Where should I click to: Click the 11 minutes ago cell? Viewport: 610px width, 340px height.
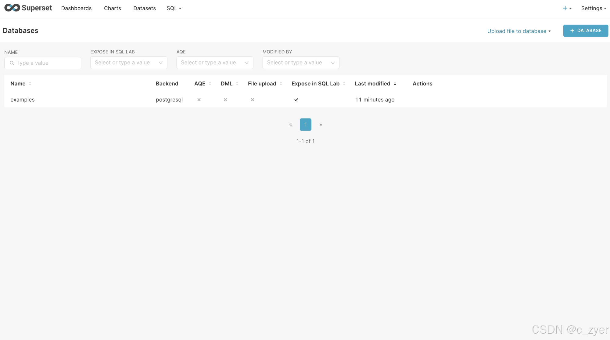(375, 99)
